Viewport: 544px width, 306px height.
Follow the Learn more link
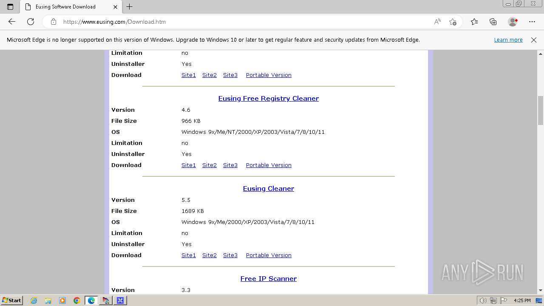click(x=508, y=40)
